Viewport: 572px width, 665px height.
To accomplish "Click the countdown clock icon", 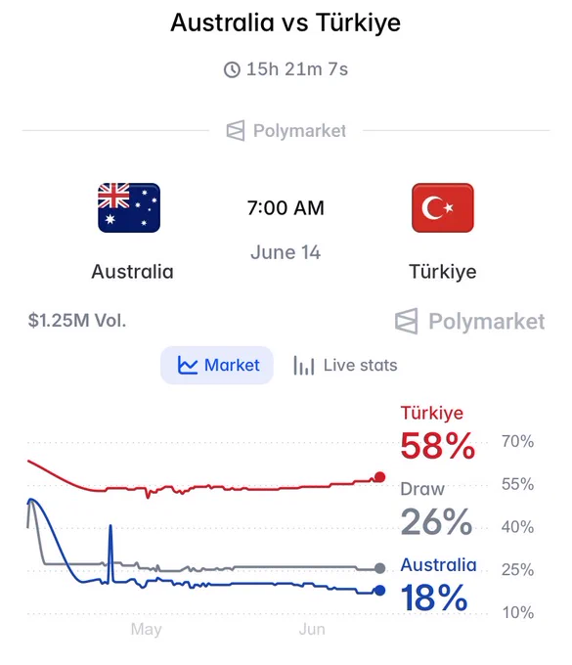I will [x=232, y=69].
